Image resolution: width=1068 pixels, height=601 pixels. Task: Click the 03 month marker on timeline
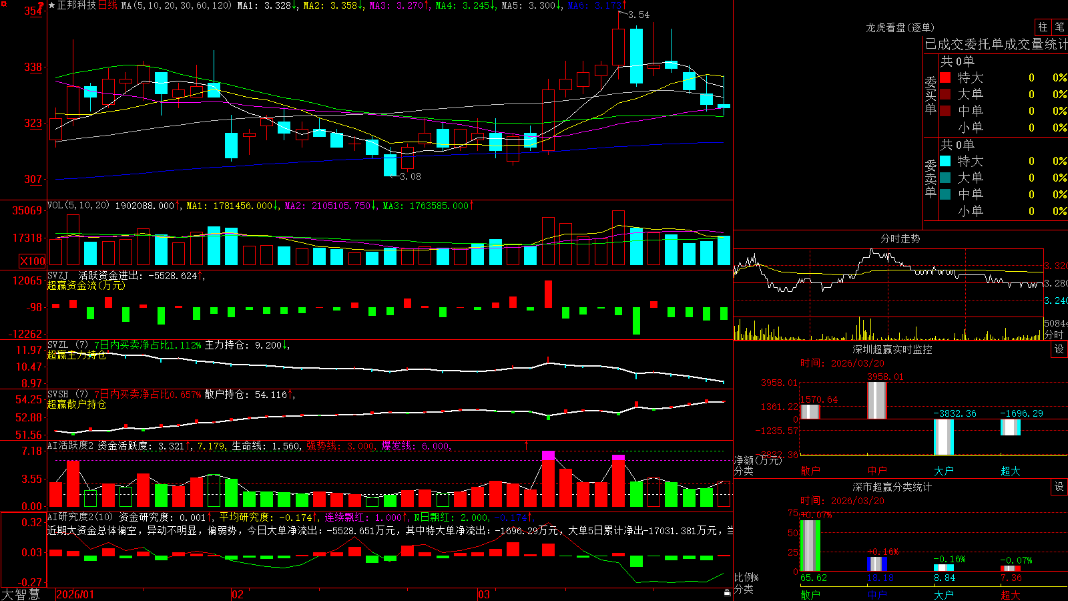pos(484,594)
